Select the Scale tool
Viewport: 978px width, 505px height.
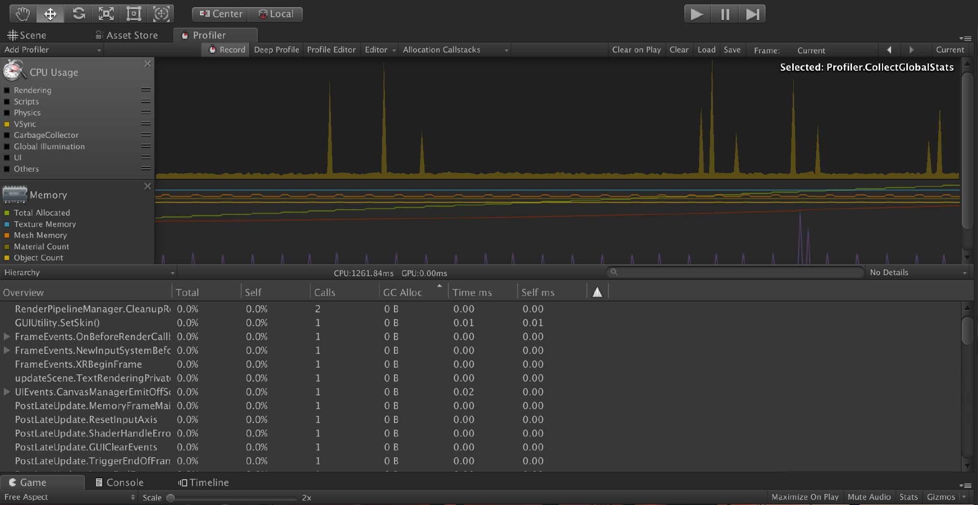point(106,14)
